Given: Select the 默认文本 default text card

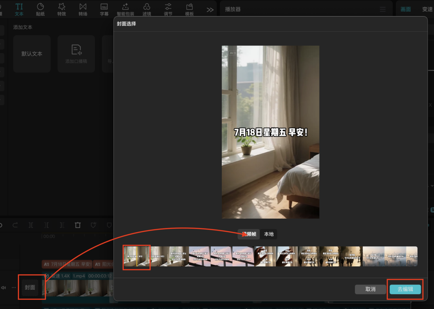Looking at the screenshot, I should point(32,54).
